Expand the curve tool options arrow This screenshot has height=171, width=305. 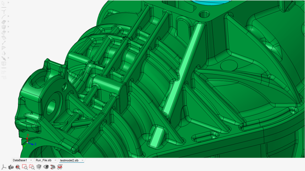tap(8, 16)
